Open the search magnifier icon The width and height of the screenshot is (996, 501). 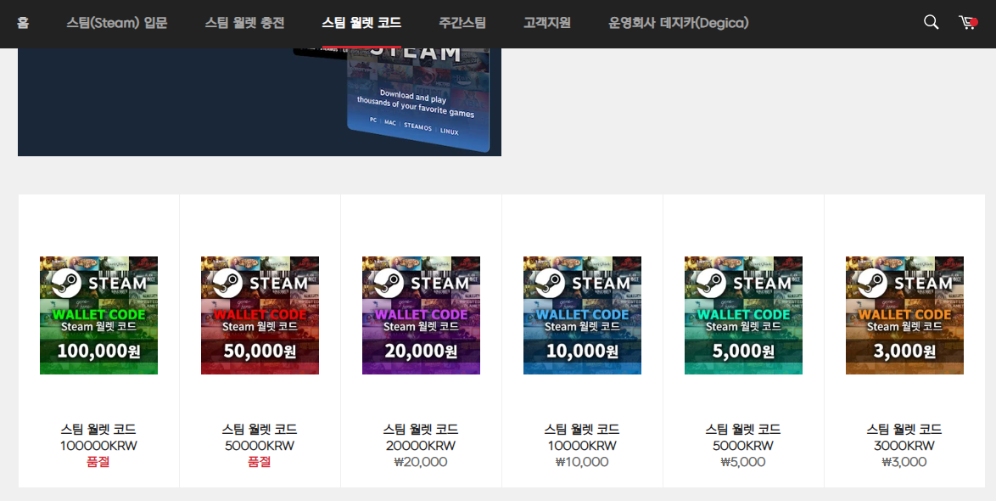932,22
